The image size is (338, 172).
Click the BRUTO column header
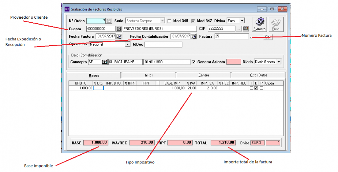point(81,83)
